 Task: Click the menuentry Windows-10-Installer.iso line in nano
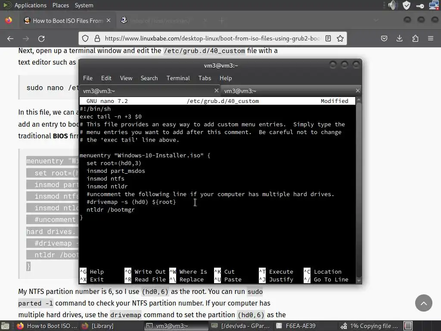click(x=145, y=155)
